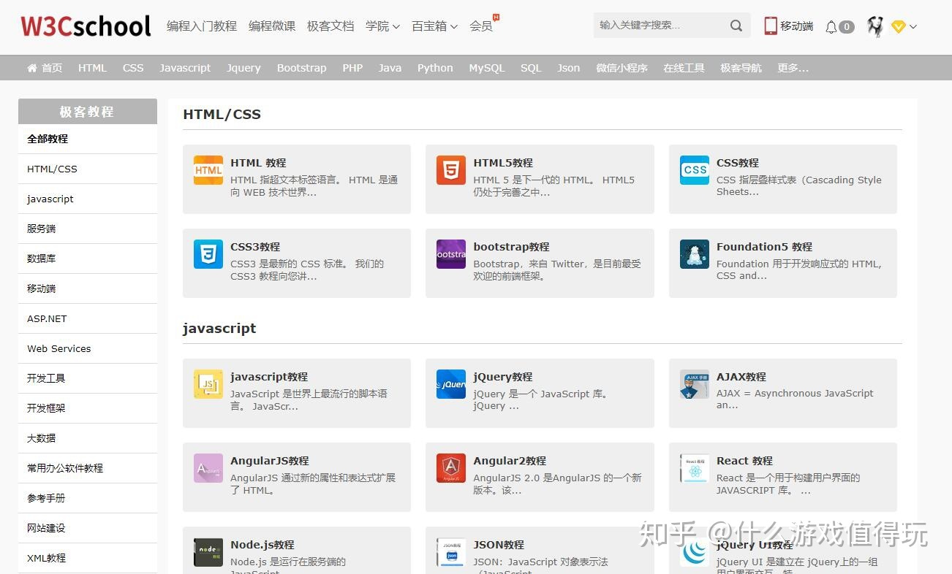
Task: Open the React 教程 title link
Action: 744,461
